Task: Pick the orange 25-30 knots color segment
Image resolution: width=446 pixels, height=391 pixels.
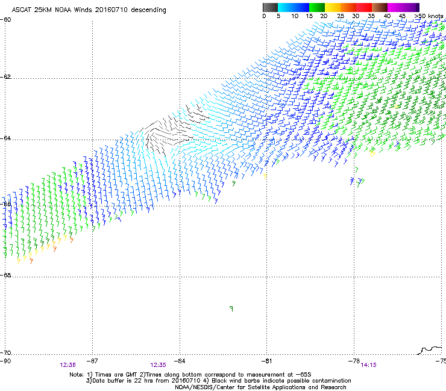Action: [348, 7]
